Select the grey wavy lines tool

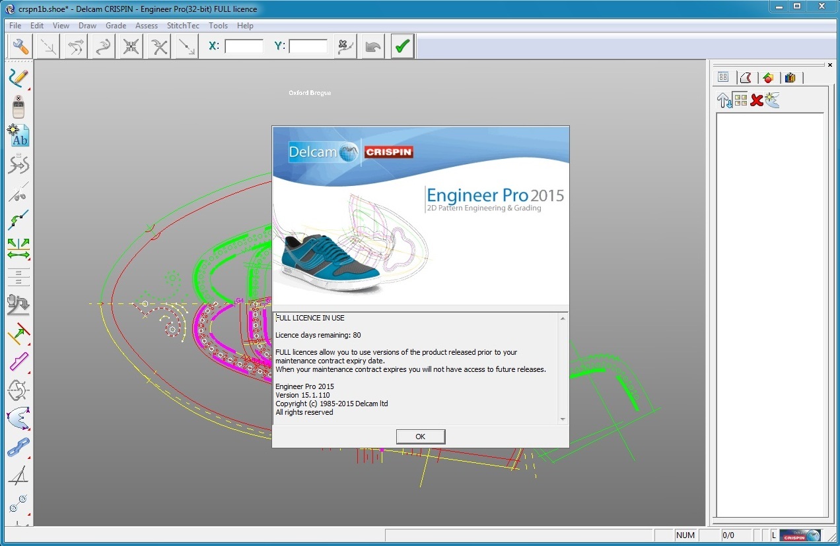pyautogui.click(x=18, y=163)
